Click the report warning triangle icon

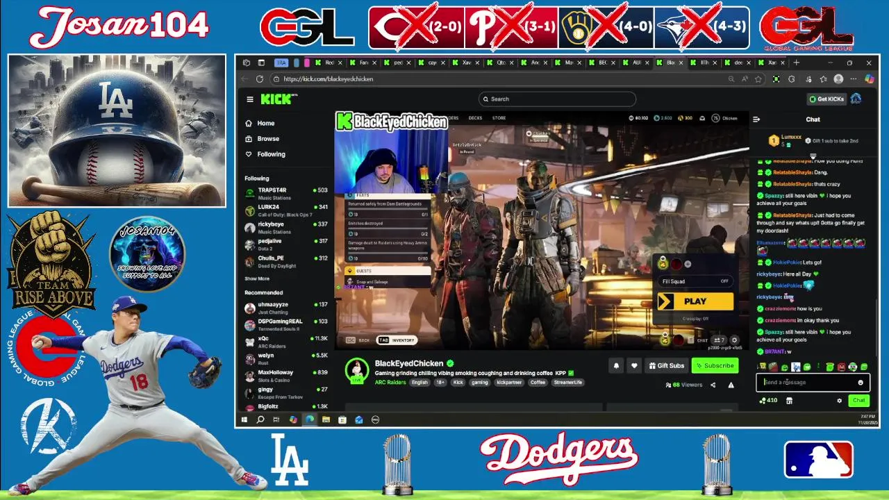coord(731,385)
